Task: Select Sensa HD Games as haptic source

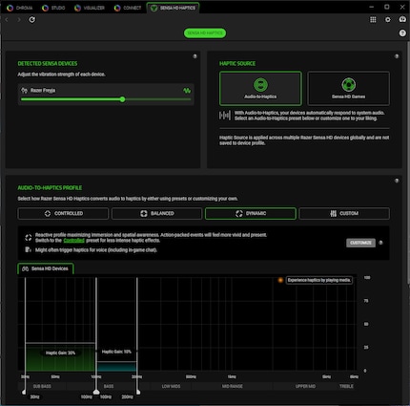Action: (x=348, y=89)
